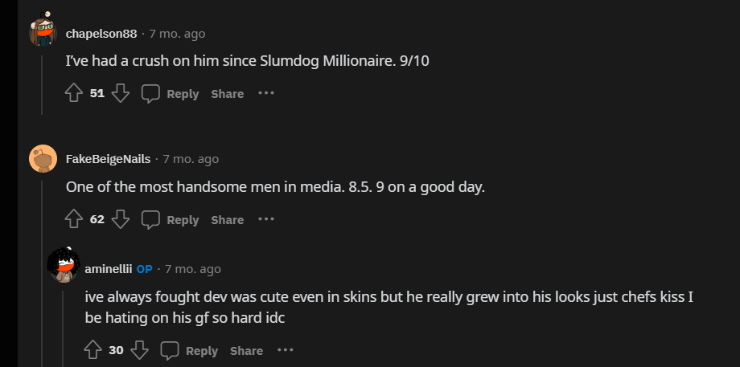Open aminellii's username link

click(108, 269)
